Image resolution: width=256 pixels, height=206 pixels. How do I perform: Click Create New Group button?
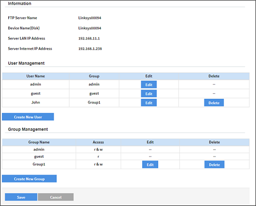coord(29,179)
